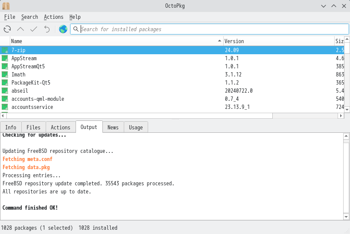Click the magnifier icon in search box
350x234 pixels.
tap(76, 29)
